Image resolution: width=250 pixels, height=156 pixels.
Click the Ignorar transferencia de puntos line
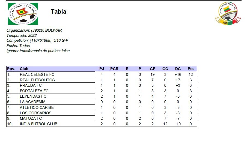click(x=38, y=51)
